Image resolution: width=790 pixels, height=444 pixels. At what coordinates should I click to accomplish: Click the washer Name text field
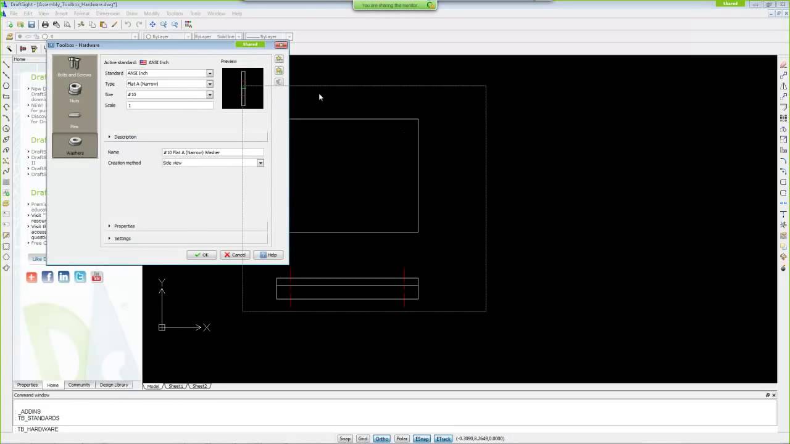[x=213, y=152]
